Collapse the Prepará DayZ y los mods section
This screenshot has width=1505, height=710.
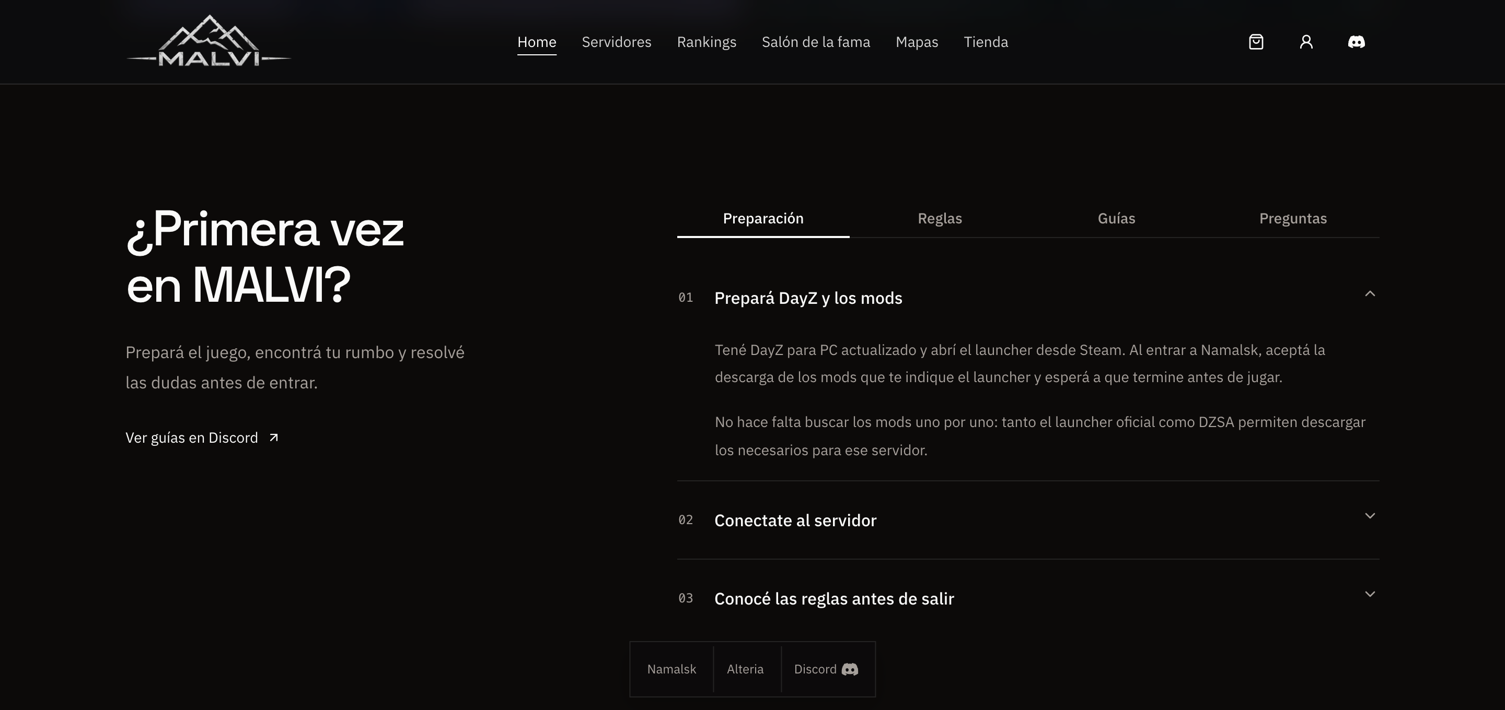pos(1370,294)
